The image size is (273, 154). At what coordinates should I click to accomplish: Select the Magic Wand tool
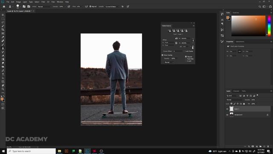[3, 26]
